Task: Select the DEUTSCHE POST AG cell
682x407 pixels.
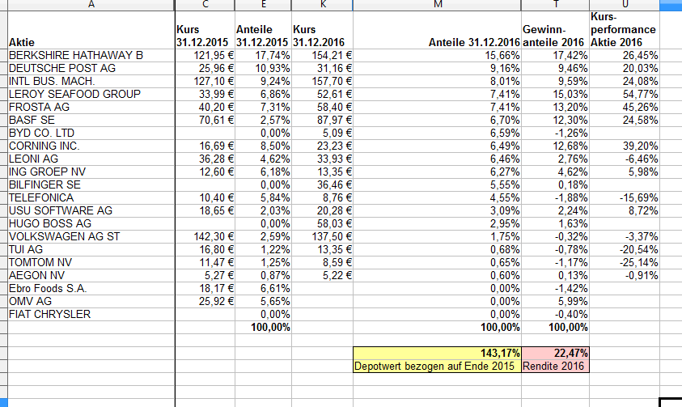Action: 91,68
